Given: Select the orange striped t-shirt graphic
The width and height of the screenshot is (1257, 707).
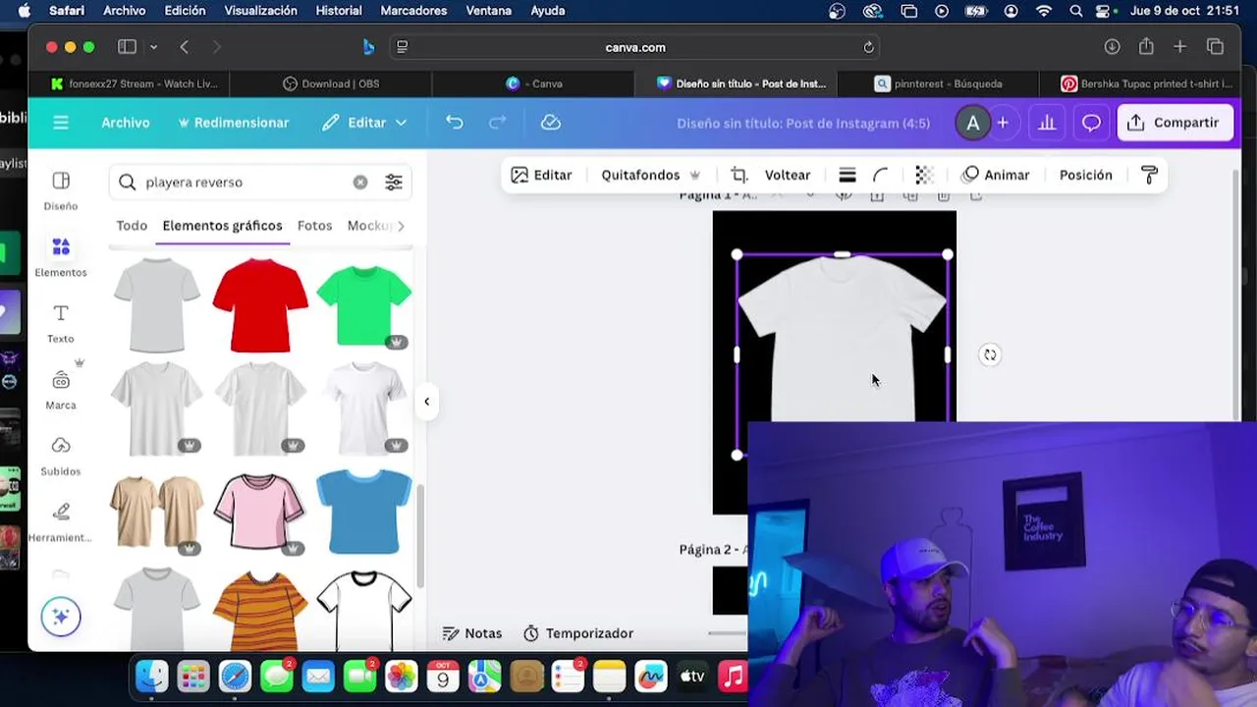Looking at the screenshot, I should (260, 611).
